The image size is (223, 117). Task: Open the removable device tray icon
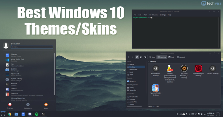click(186, 114)
